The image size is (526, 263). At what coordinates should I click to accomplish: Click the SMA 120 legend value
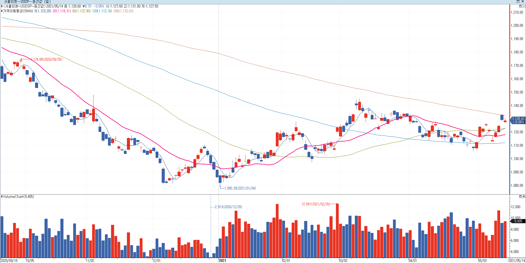(102, 11)
